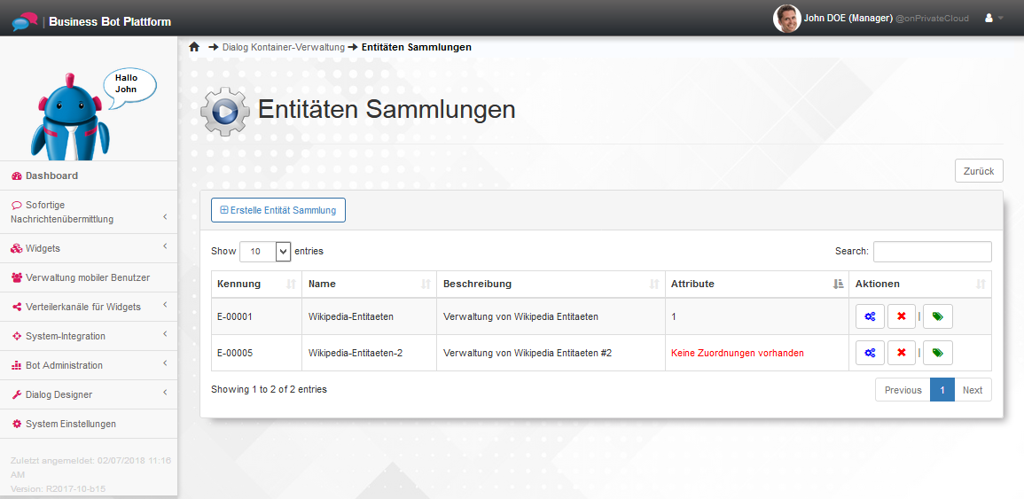This screenshot has height=499, width=1024.
Task: Go to the Next page of entries
Action: (x=972, y=390)
